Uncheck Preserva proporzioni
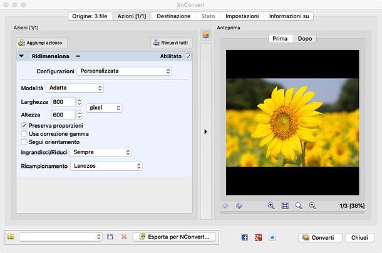This screenshot has height=253, width=382. [x=24, y=126]
